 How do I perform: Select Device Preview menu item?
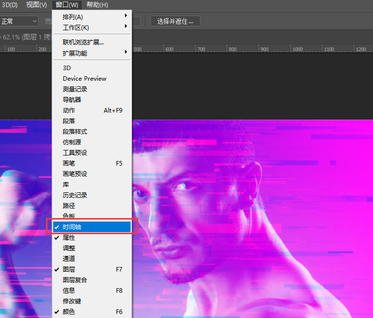coord(92,79)
